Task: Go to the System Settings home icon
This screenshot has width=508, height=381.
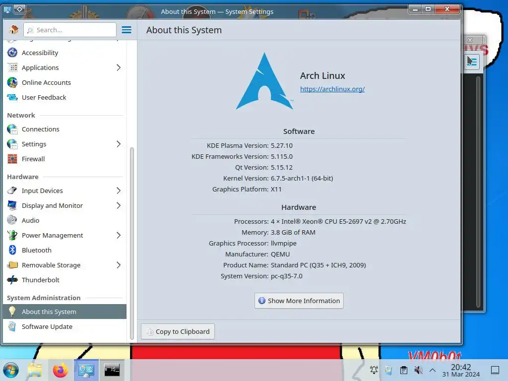Action: pyautogui.click(x=13, y=30)
